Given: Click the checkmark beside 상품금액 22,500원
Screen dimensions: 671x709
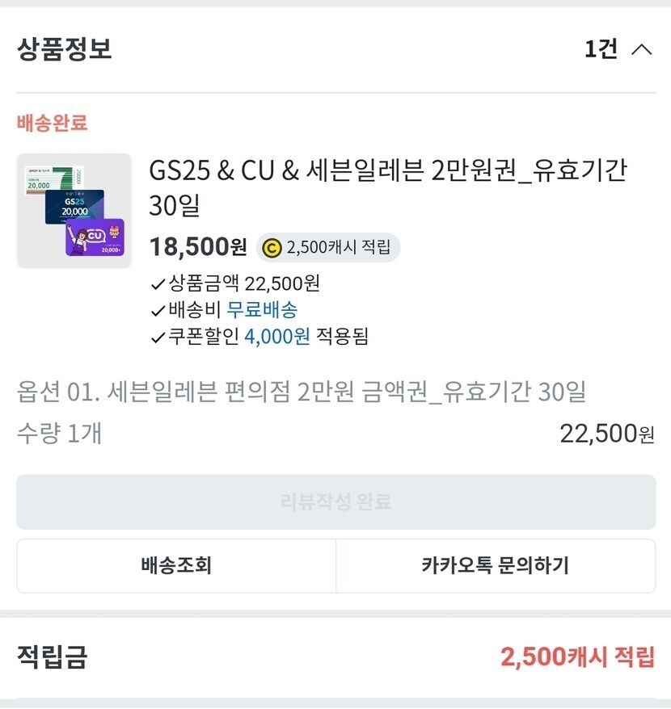Looking at the screenshot, I should [158, 284].
